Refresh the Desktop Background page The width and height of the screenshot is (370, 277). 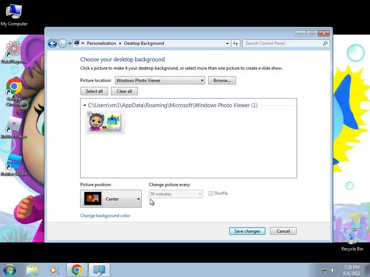point(236,43)
